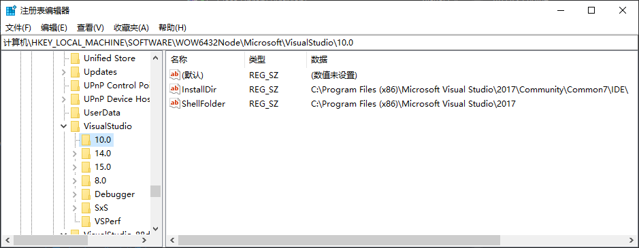Open the 查看(V) menu

[91, 28]
